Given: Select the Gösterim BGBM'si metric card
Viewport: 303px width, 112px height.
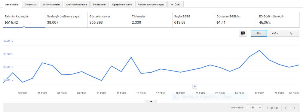Looking at the screenshot, I should pyautogui.click(x=236, y=20).
